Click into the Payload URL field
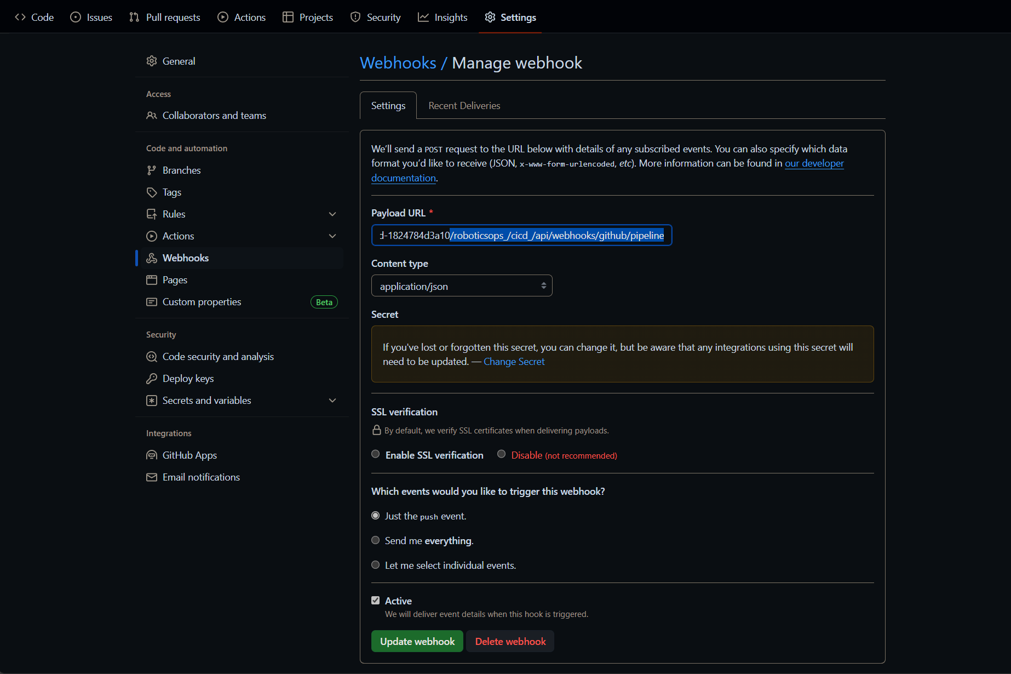The height and width of the screenshot is (674, 1011). tap(521, 236)
